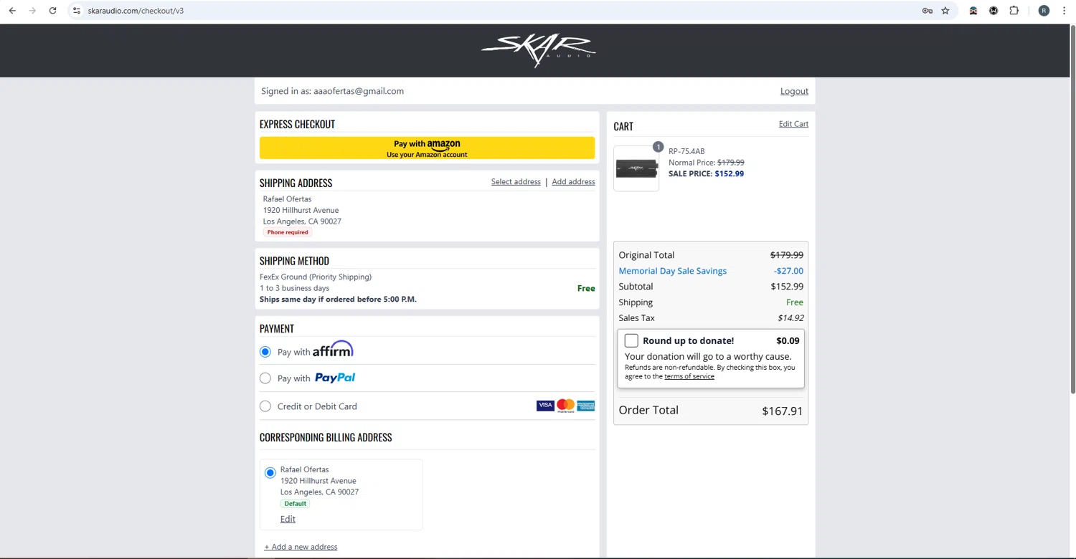This screenshot has width=1076, height=559.
Task: Edit the default billing address
Action: pos(288,519)
